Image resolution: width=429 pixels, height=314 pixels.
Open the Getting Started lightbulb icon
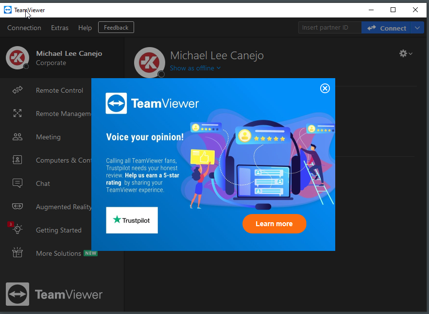pos(17,229)
